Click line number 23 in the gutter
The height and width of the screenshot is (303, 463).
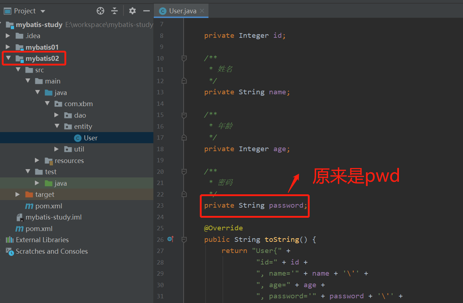[160, 205]
